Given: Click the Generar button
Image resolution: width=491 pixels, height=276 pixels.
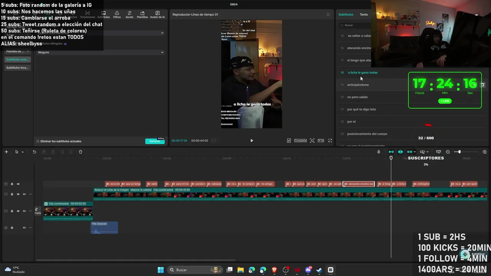Looking at the screenshot, I should (x=155, y=141).
